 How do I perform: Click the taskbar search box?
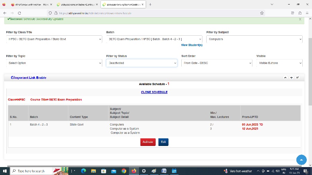(x=31, y=171)
